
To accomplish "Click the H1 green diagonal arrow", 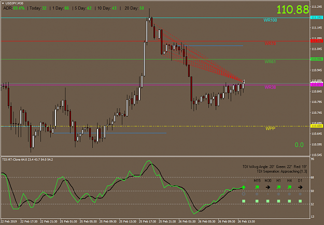I will tap(278, 187).
